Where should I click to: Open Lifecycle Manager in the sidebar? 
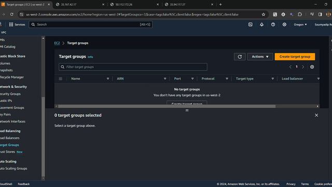12,77
